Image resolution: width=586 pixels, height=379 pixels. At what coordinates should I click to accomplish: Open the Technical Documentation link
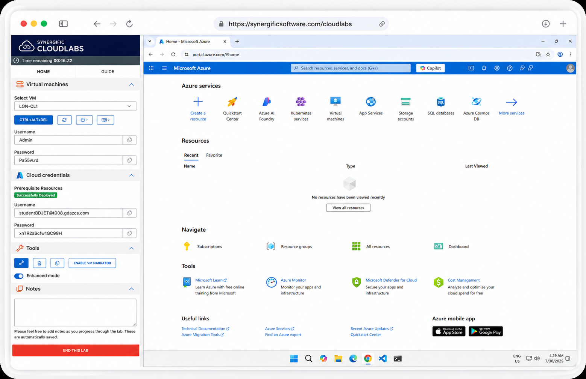pos(205,329)
